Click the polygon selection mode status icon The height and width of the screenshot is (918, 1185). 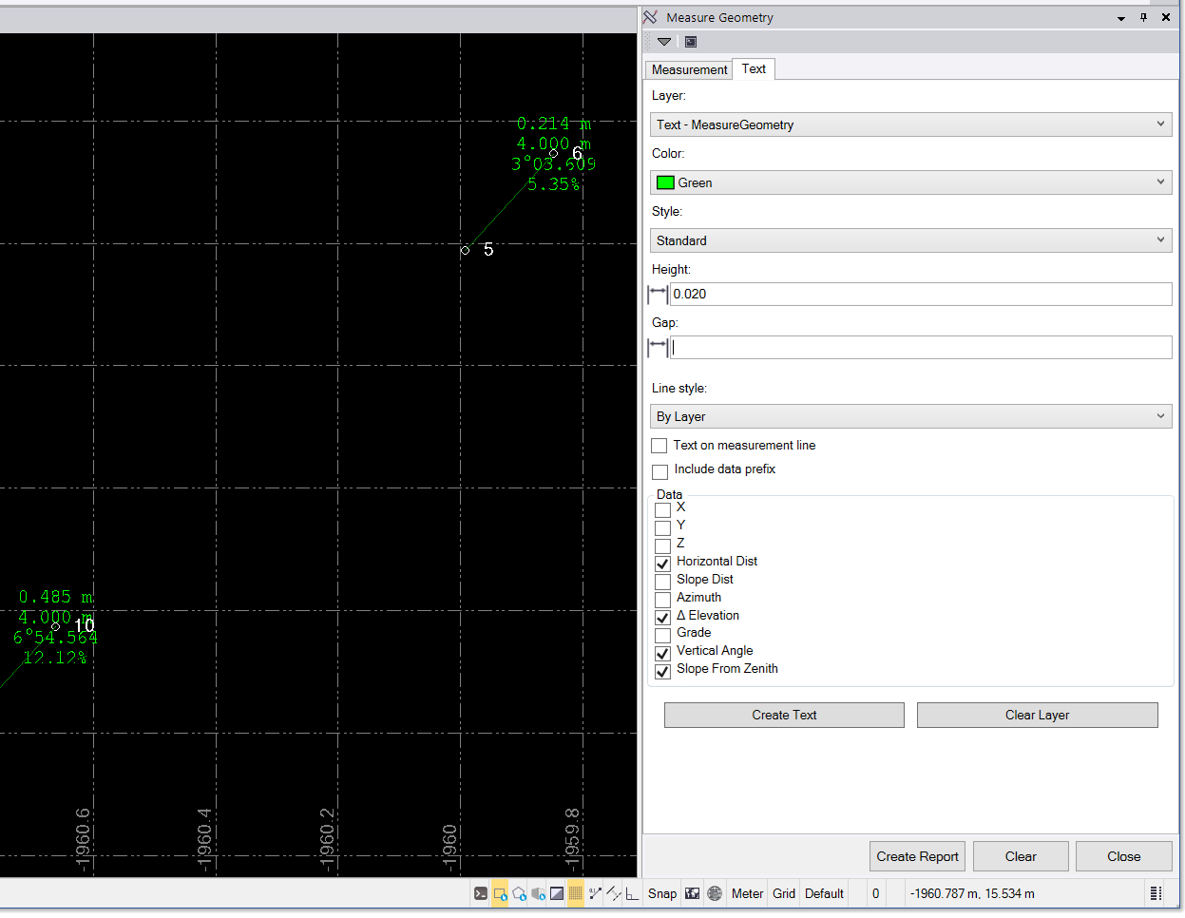(x=519, y=893)
